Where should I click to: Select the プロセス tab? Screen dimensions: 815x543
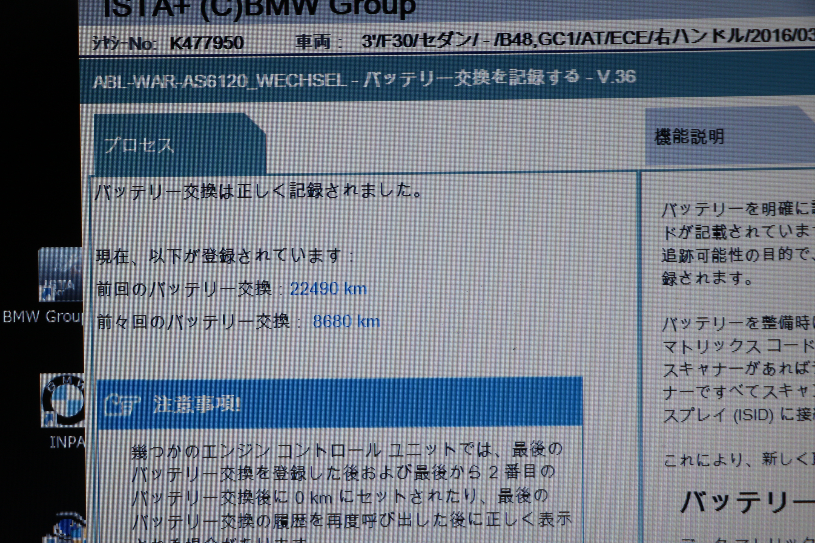(180, 144)
